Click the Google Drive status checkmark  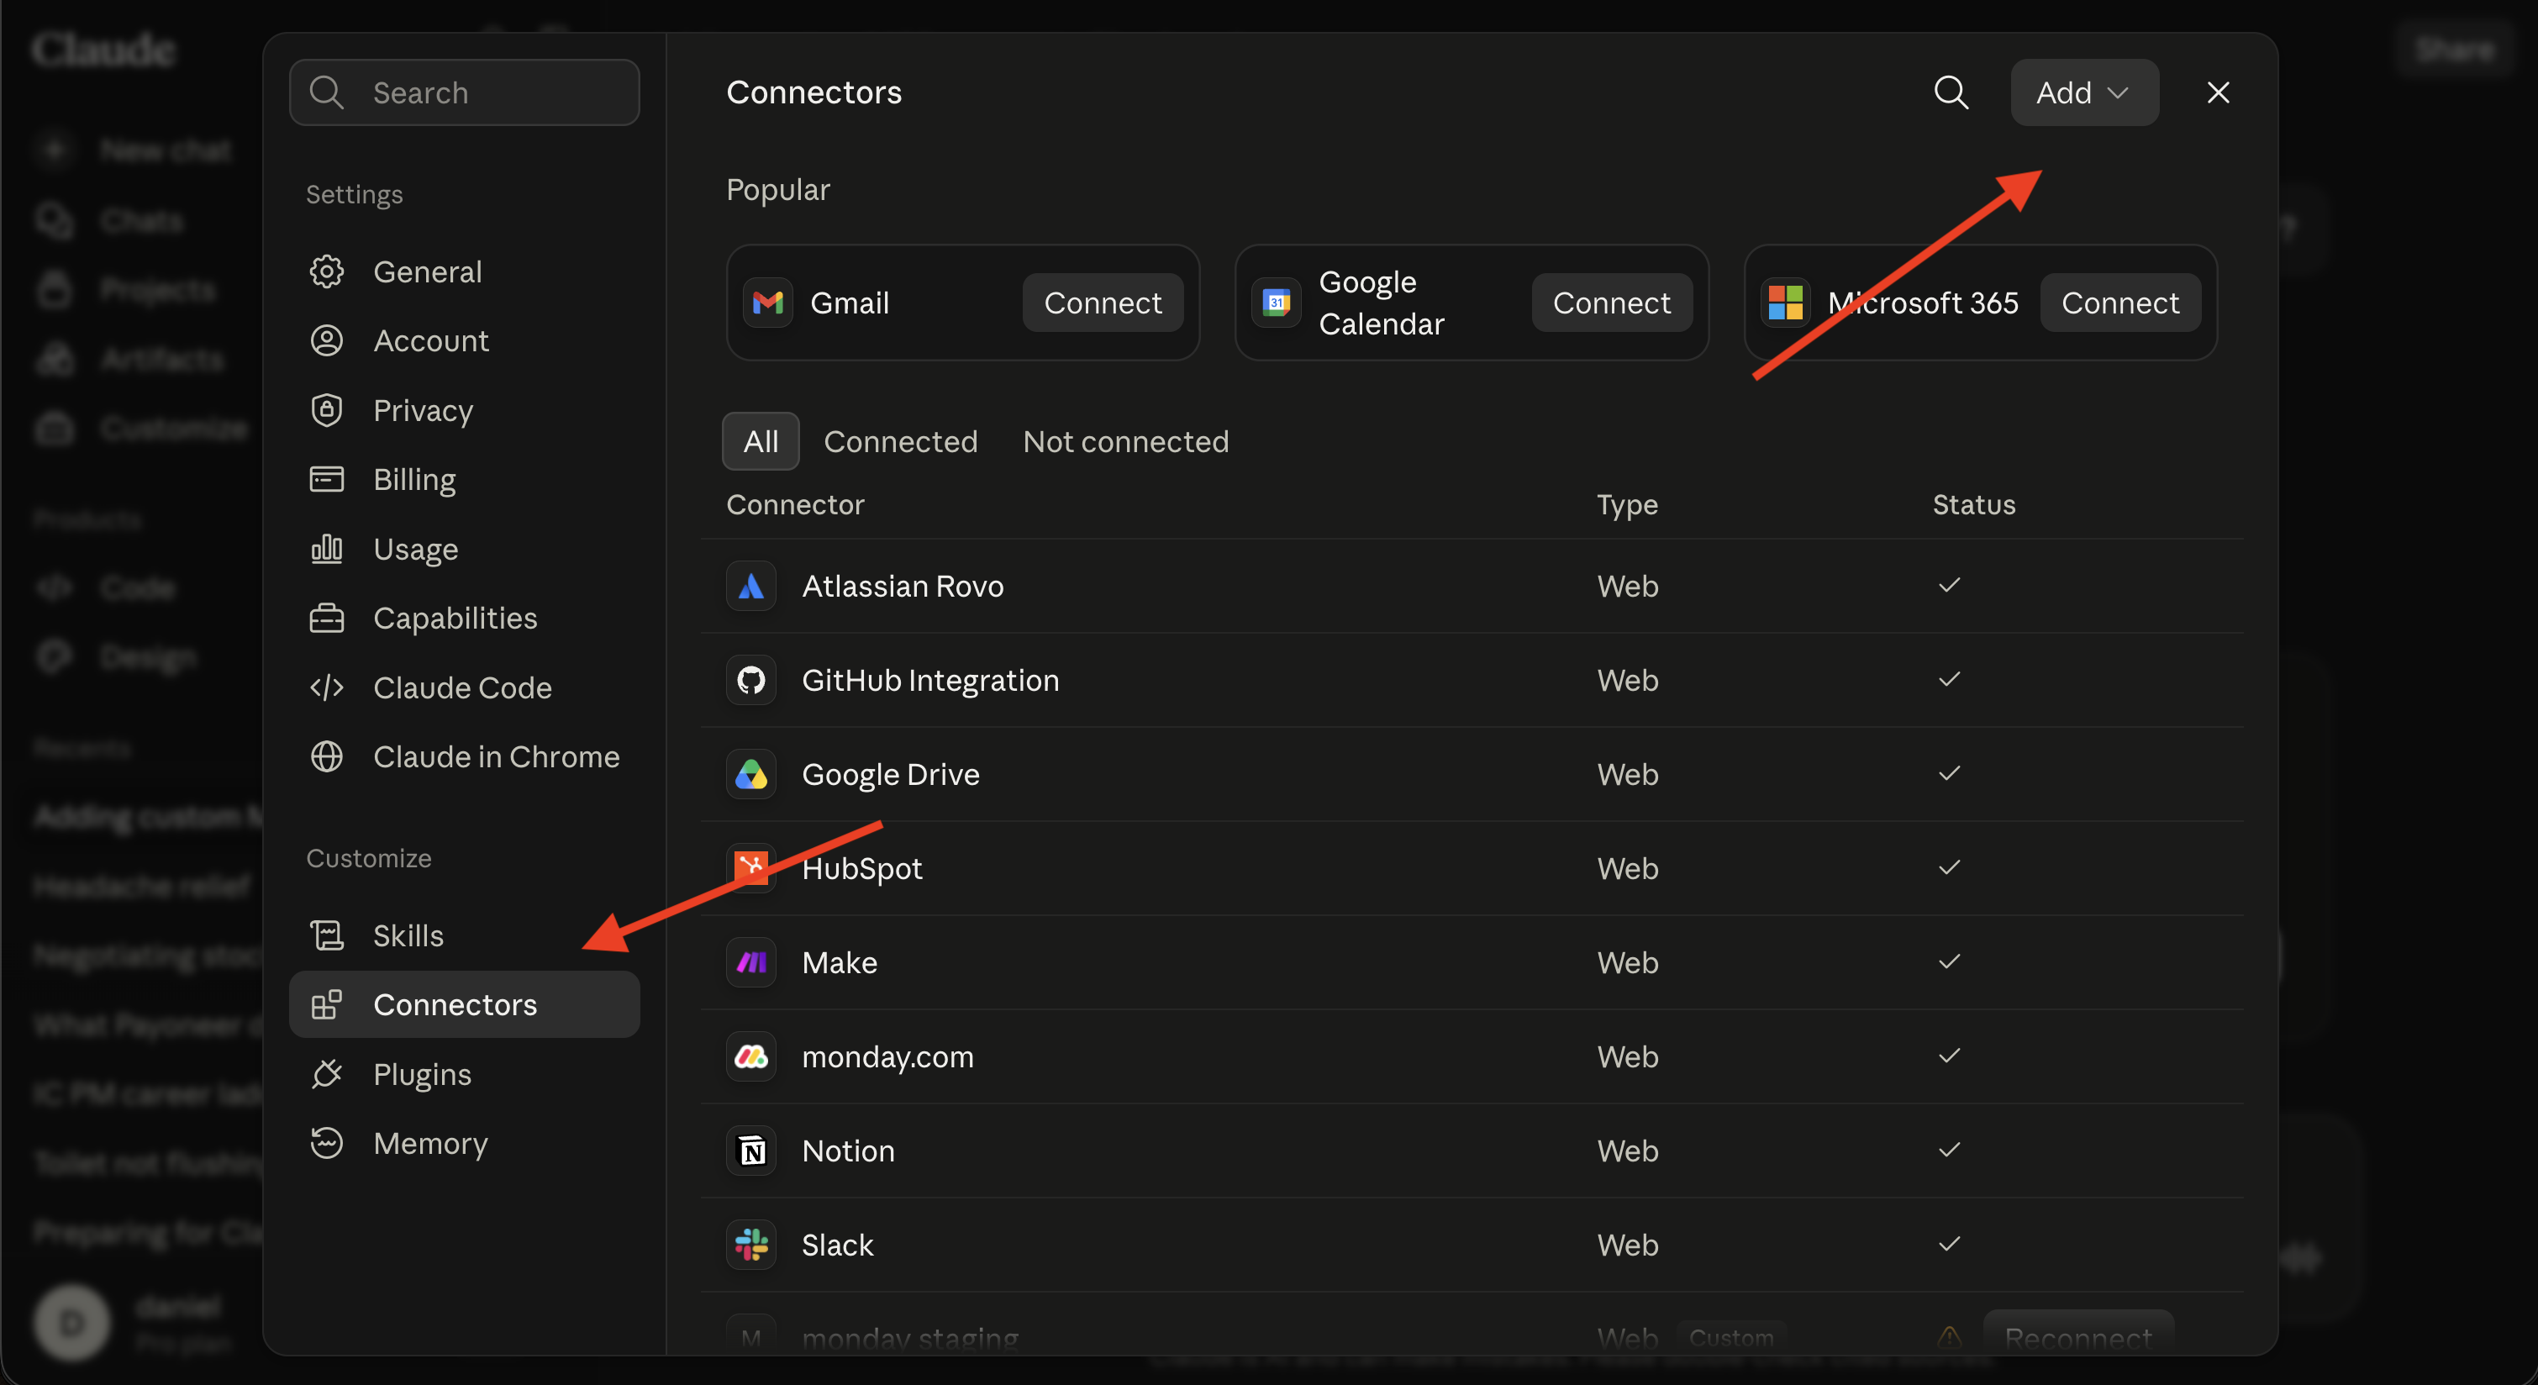tap(1949, 773)
